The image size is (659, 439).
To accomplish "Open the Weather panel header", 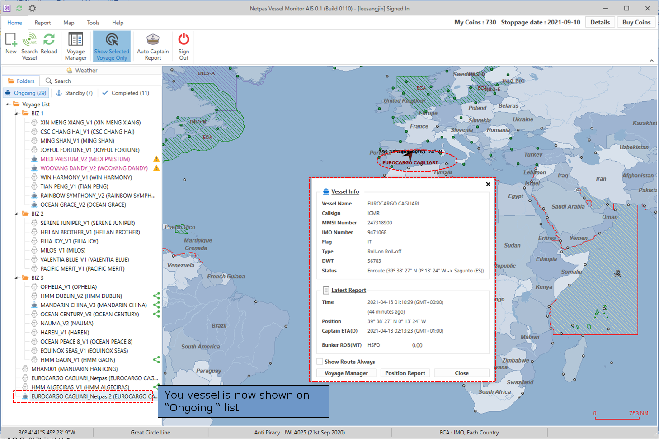I will click(82, 70).
